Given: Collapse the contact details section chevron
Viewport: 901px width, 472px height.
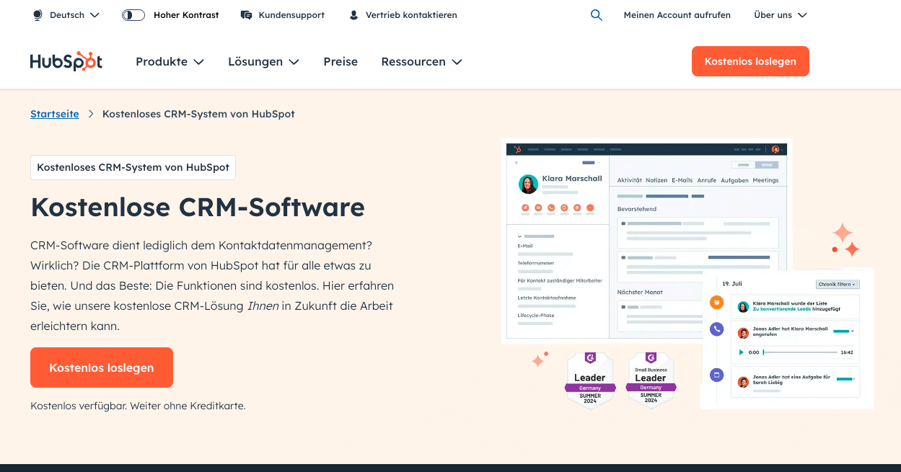Looking at the screenshot, I should tap(519, 236).
